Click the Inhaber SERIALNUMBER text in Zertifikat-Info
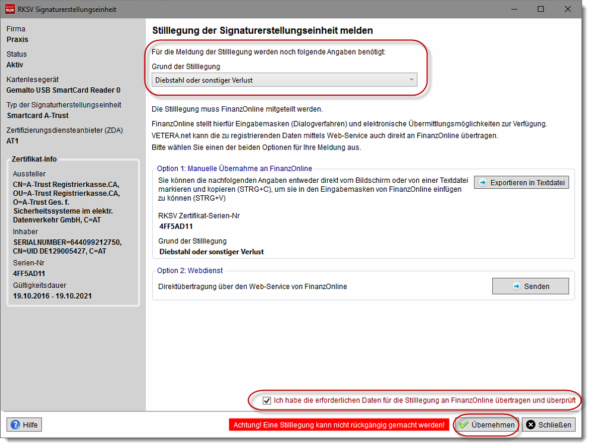Viewport: 591px width, 447px height. (x=67, y=242)
